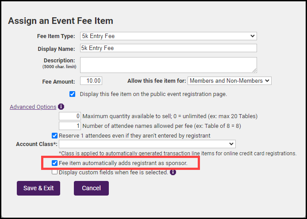The height and width of the screenshot is (219, 307).
Task: Focus the Description text area
Action: click(168, 65)
